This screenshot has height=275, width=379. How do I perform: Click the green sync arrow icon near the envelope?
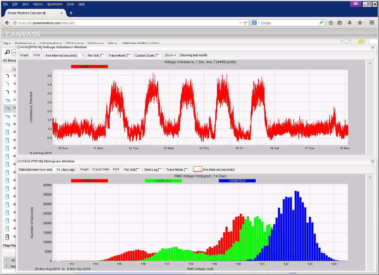point(362,41)
